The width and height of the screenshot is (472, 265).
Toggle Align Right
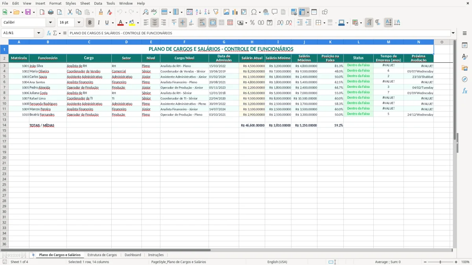coord(163,23)
